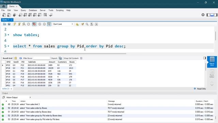
Task: Switch to the Demo connection tab
Action: pos(12,6)
